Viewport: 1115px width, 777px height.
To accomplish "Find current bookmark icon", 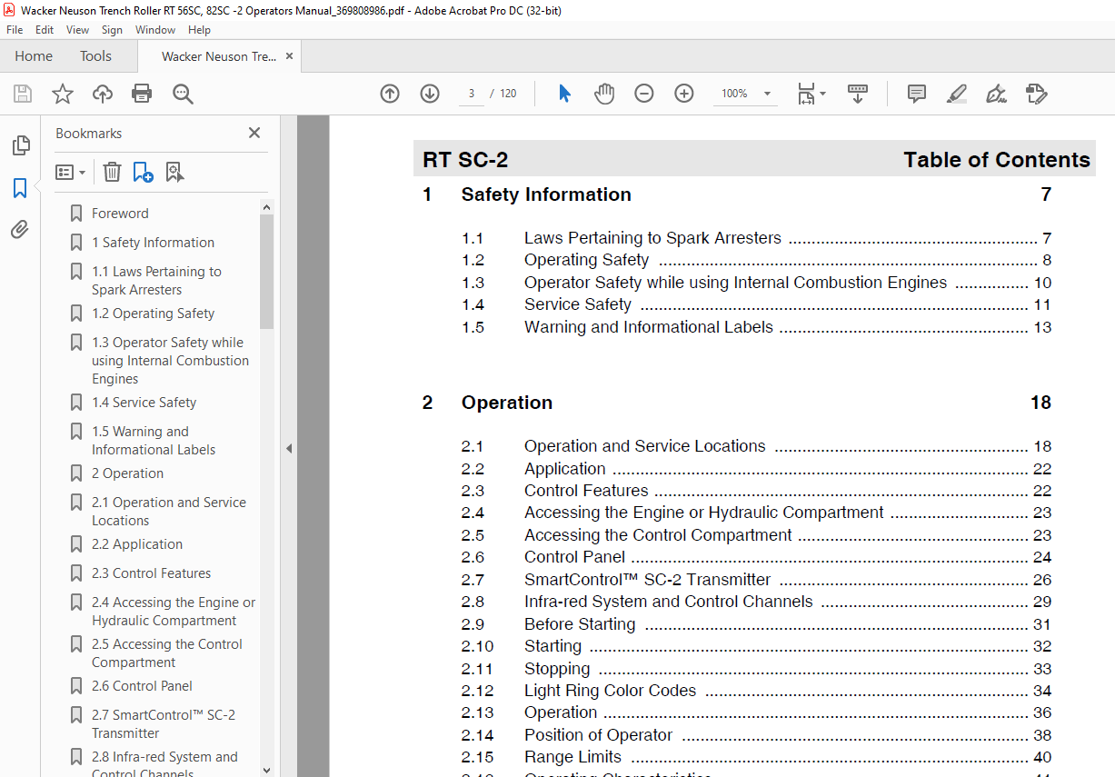I will click(174, 172).
